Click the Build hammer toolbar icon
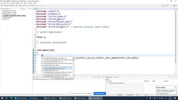 tap(20, 6)
